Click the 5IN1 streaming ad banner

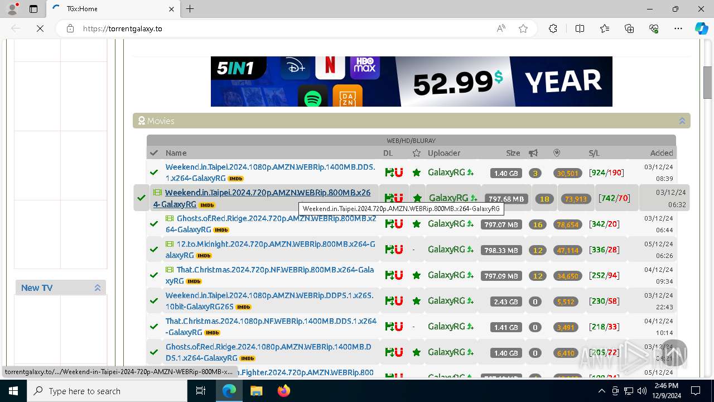pyautogui.click(x=411, y=82)
